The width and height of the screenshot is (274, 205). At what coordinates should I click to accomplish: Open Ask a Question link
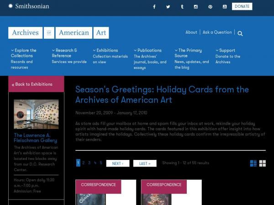[217, 32]
